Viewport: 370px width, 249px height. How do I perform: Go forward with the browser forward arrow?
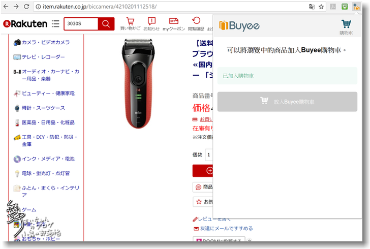tap(16, 7)
